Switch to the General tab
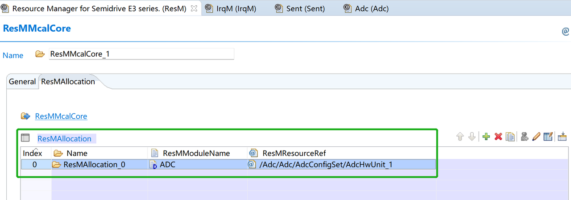The image size is (571, 200). 22,82
